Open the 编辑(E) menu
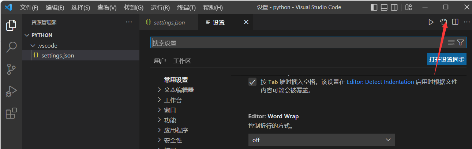The width and height of the screenshot is (472, 149). point(55,8)
